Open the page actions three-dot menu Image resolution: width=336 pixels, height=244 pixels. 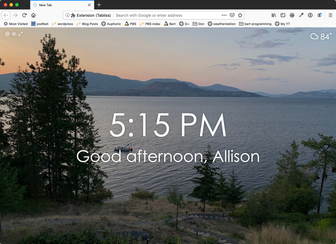[x=224, y=15]
